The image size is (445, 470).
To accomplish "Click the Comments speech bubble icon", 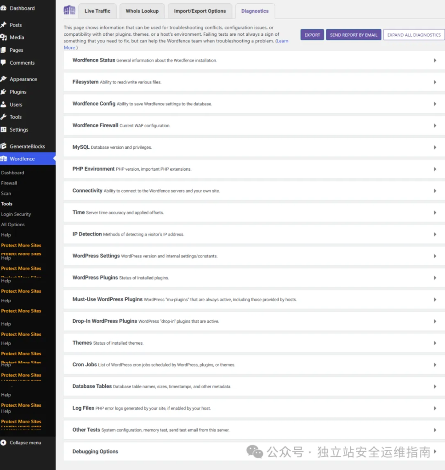I will [x=3, y=62].
